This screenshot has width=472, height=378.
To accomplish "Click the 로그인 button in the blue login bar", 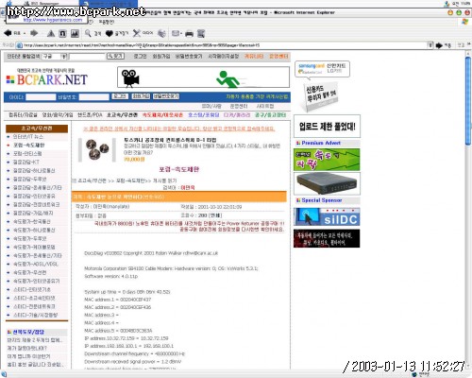I will (x=120, y=96).
